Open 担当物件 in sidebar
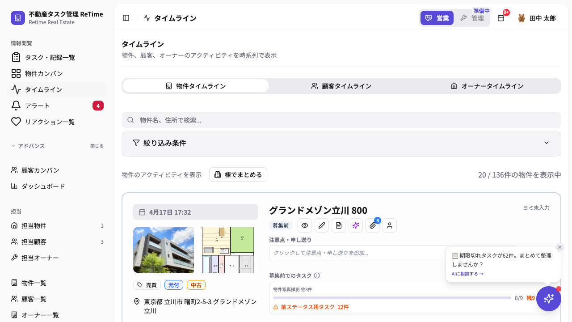 tap(57, 225)
